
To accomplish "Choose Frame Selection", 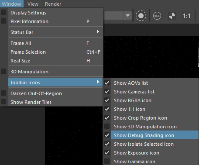I will pos(55,52).
